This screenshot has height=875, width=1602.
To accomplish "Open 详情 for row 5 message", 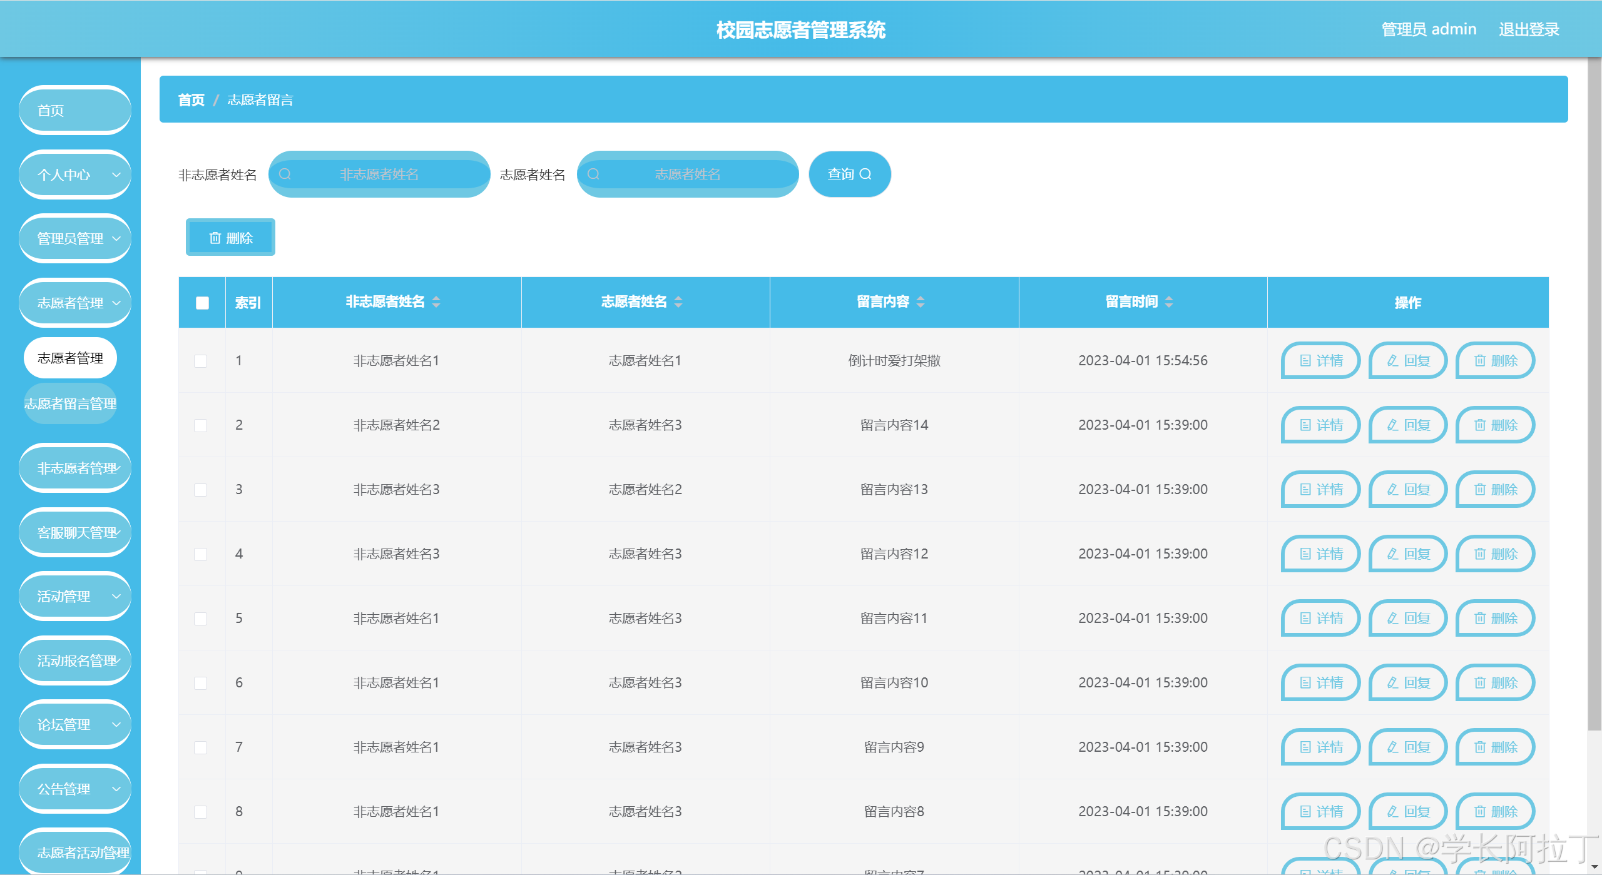I will (x=1320, y=619).
